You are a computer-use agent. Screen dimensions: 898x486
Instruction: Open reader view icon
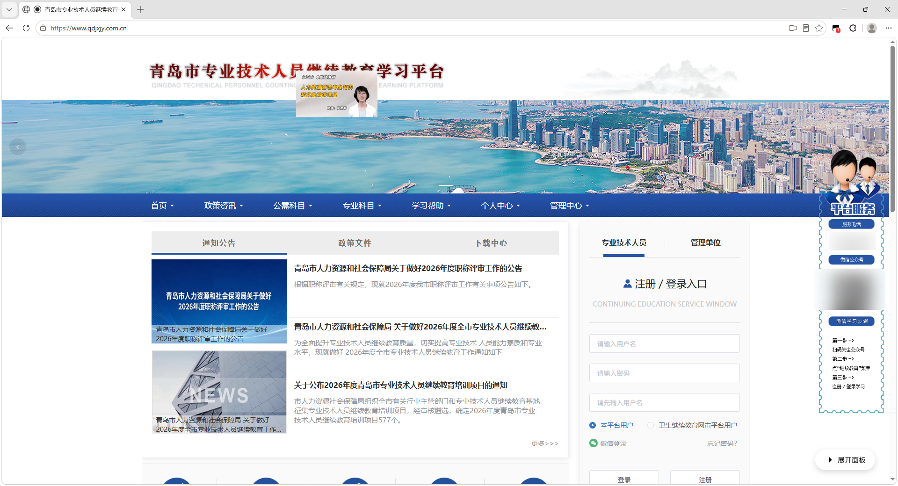pos(806,28)
